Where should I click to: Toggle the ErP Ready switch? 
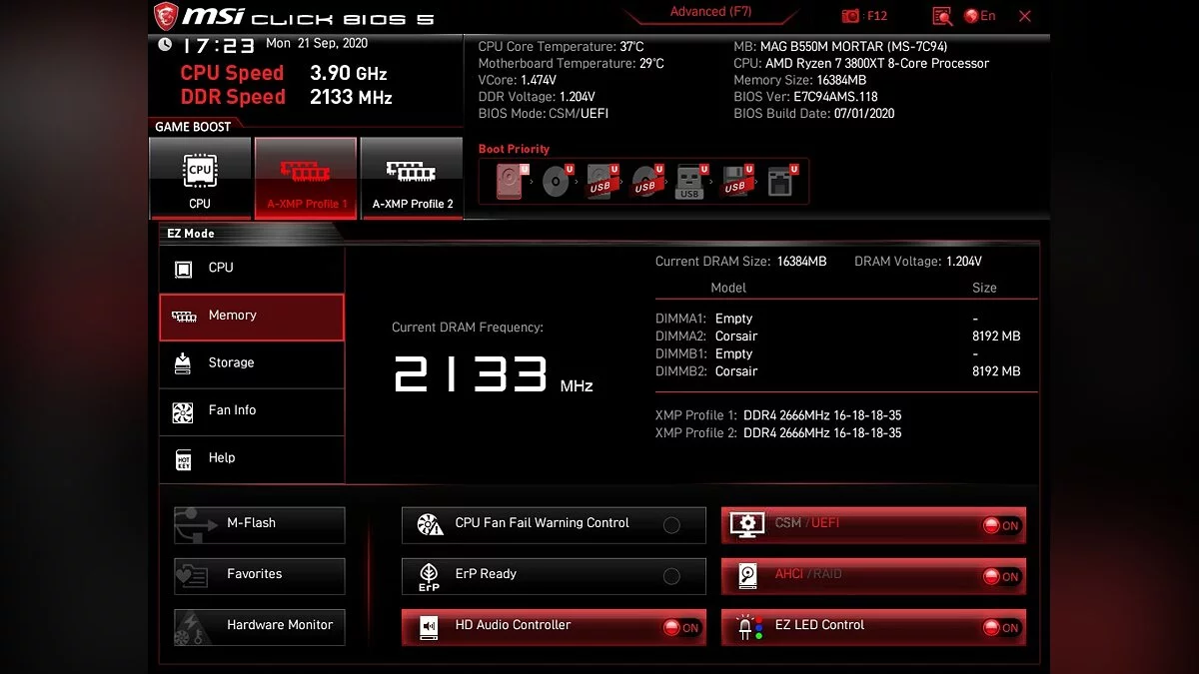(x=671, y=576)
